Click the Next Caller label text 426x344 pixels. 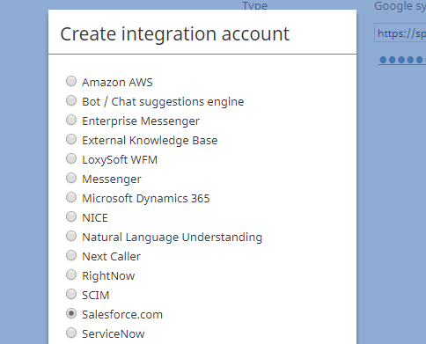111,257
